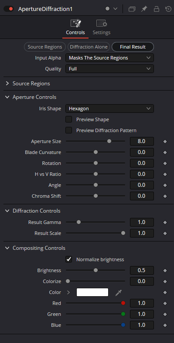Reset node settings with the reset icon
This screenshot has height=343, width=174.
pos(168,9)
